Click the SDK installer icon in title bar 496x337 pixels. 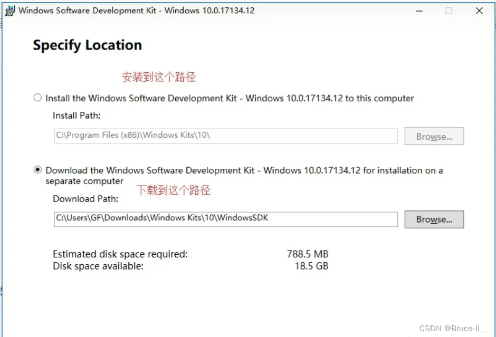(10, 11)
